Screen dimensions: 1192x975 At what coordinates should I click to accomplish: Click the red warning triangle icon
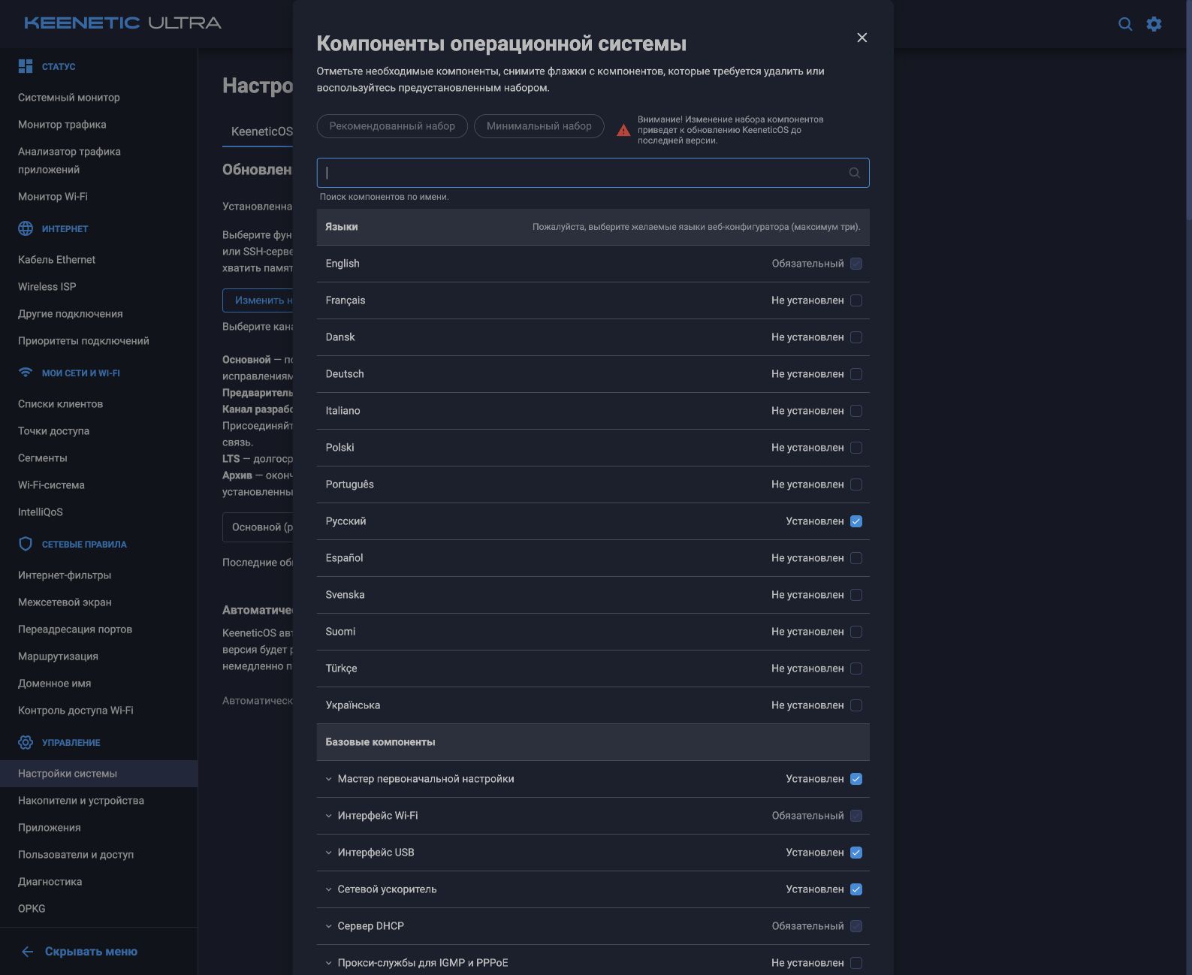pyautogui.click(x=623, y=130)
